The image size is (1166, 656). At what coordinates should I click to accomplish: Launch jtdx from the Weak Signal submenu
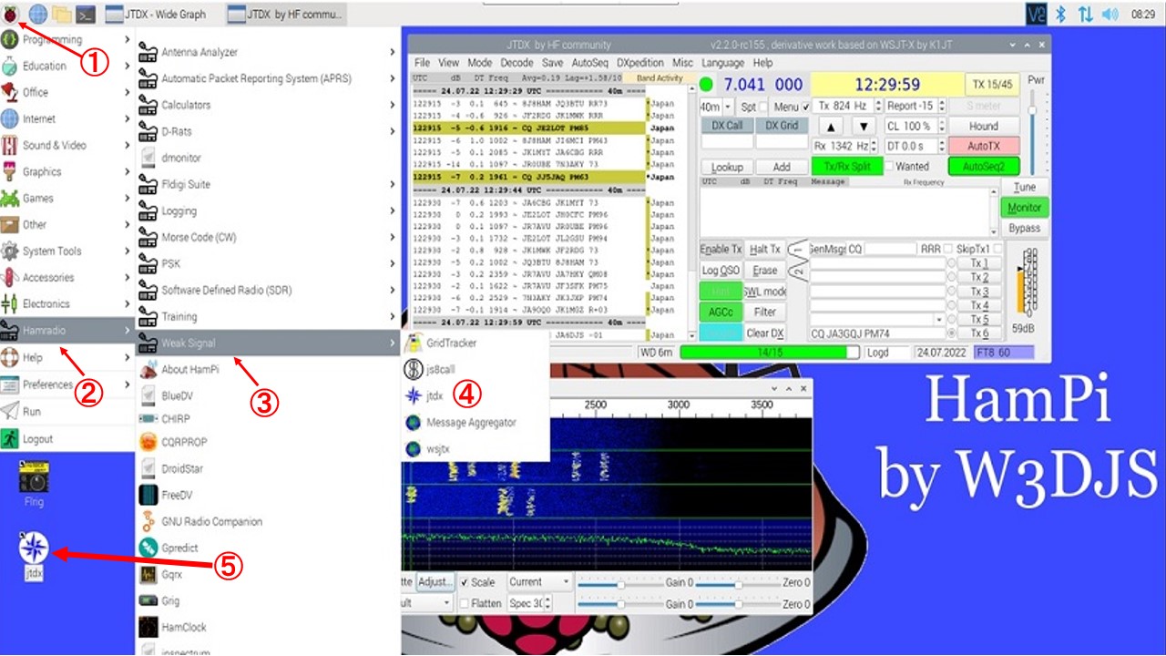pos(476,395)
